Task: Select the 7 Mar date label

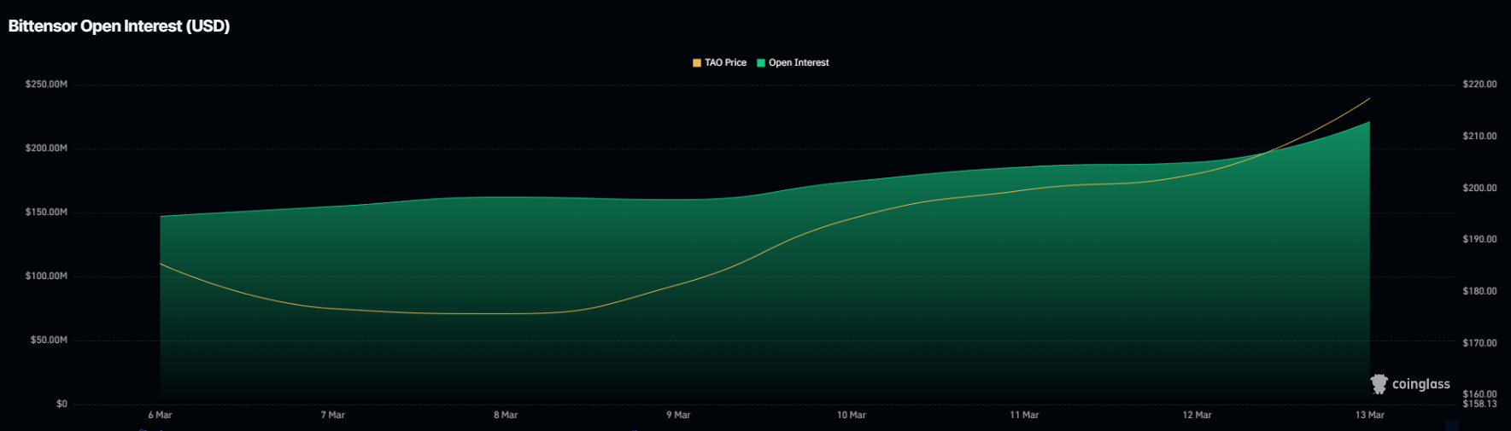Action: coord(333,415)
